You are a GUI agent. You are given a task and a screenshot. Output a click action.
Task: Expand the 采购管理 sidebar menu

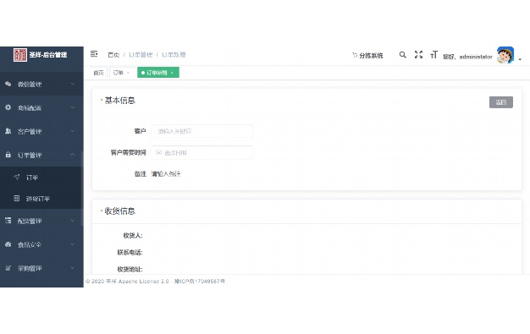coord(41,268)
